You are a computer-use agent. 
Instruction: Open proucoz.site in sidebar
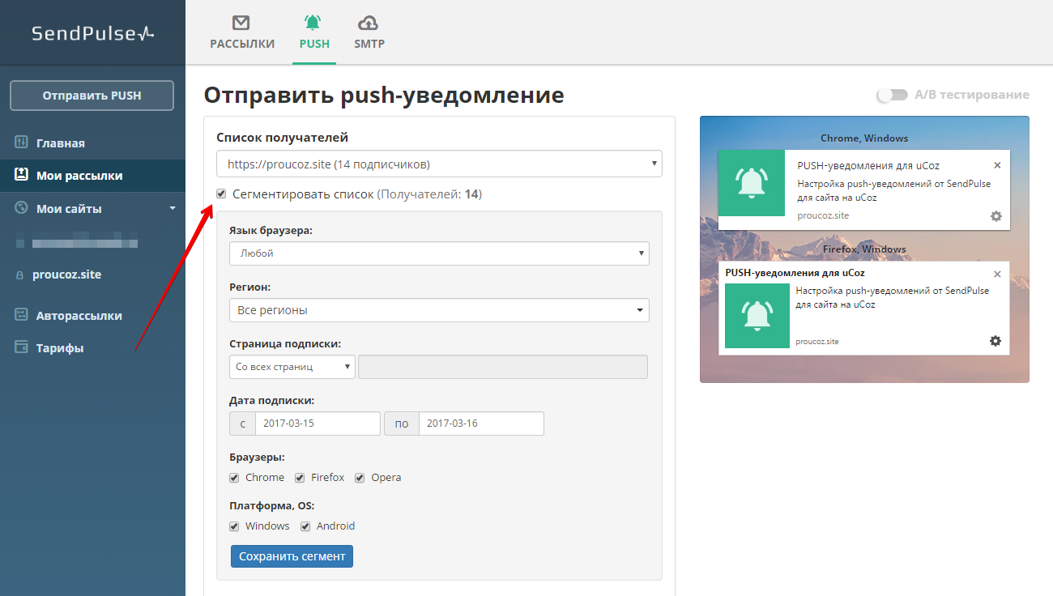click(66, 275)
